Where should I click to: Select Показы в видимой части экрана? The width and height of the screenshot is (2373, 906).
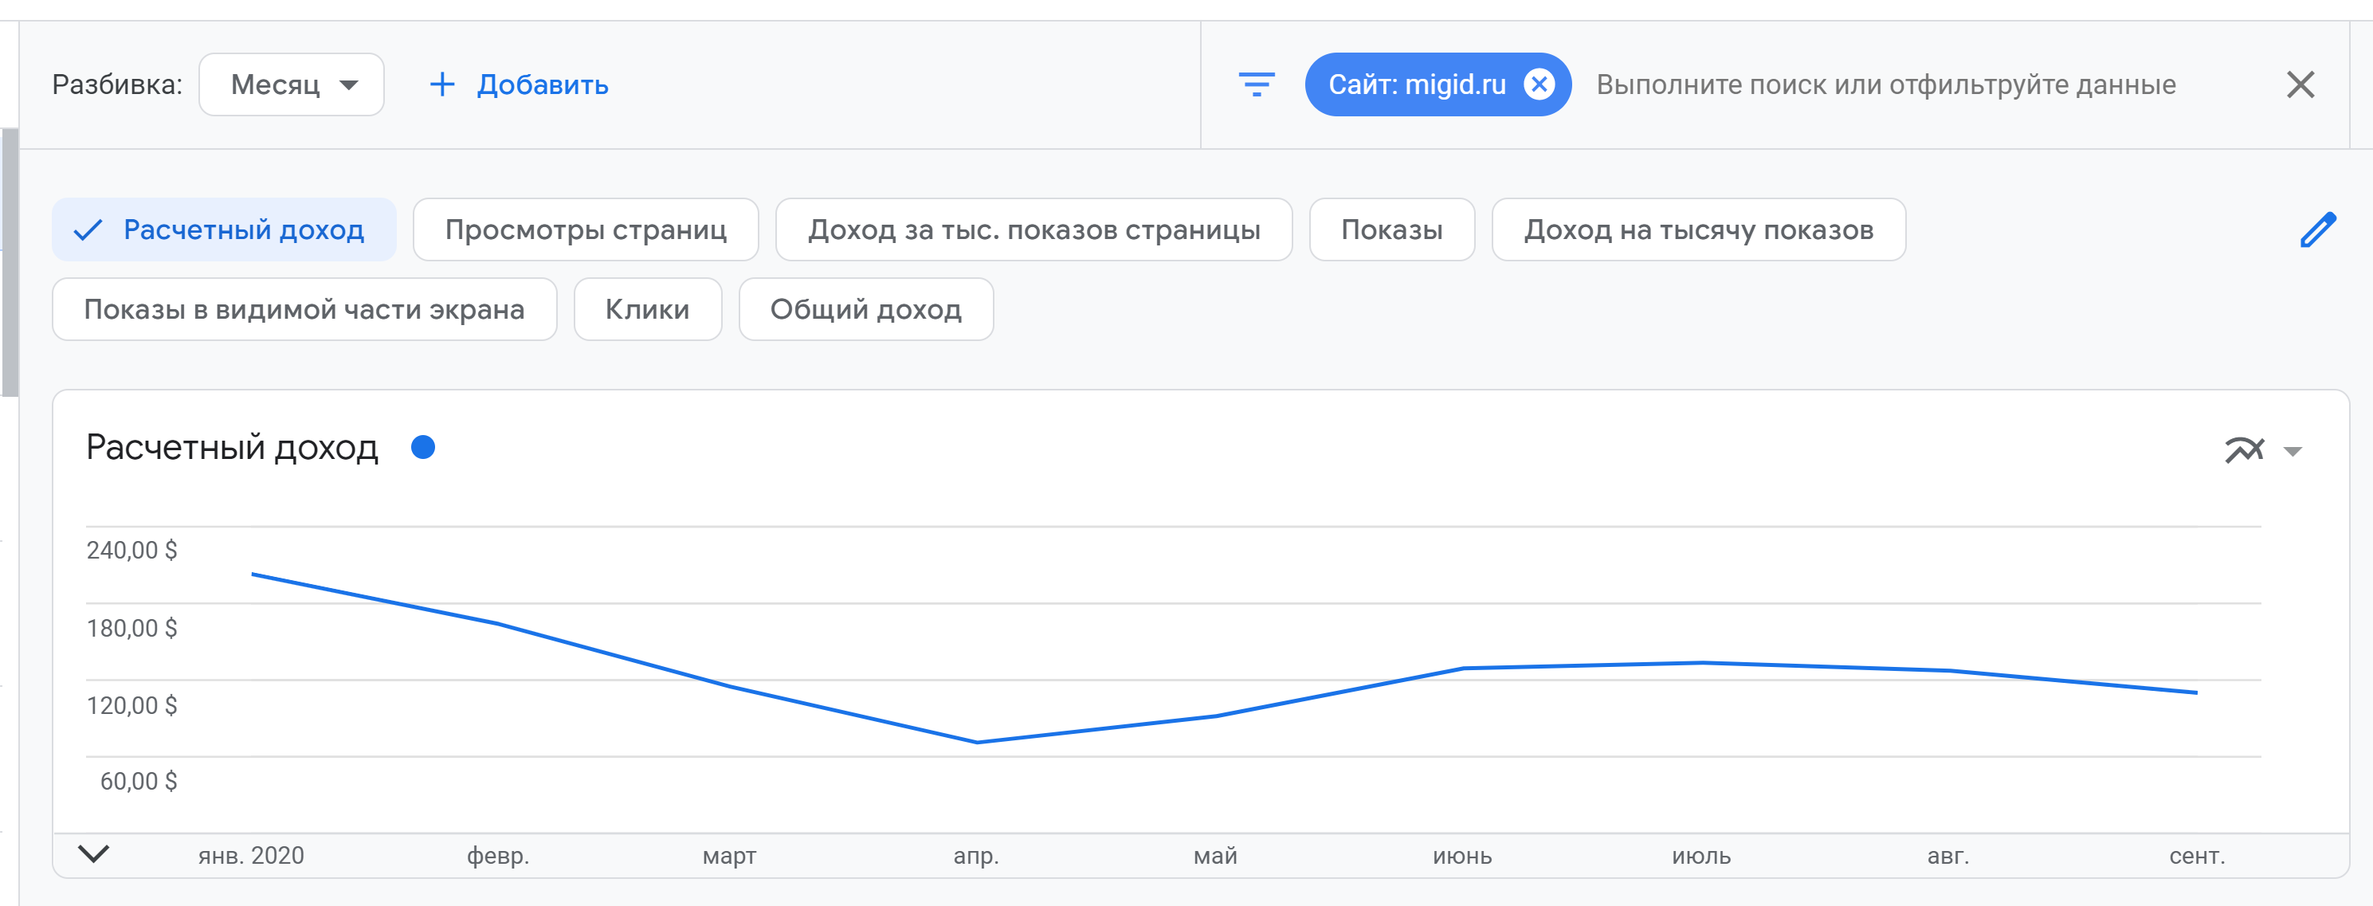tap(304, 309)
